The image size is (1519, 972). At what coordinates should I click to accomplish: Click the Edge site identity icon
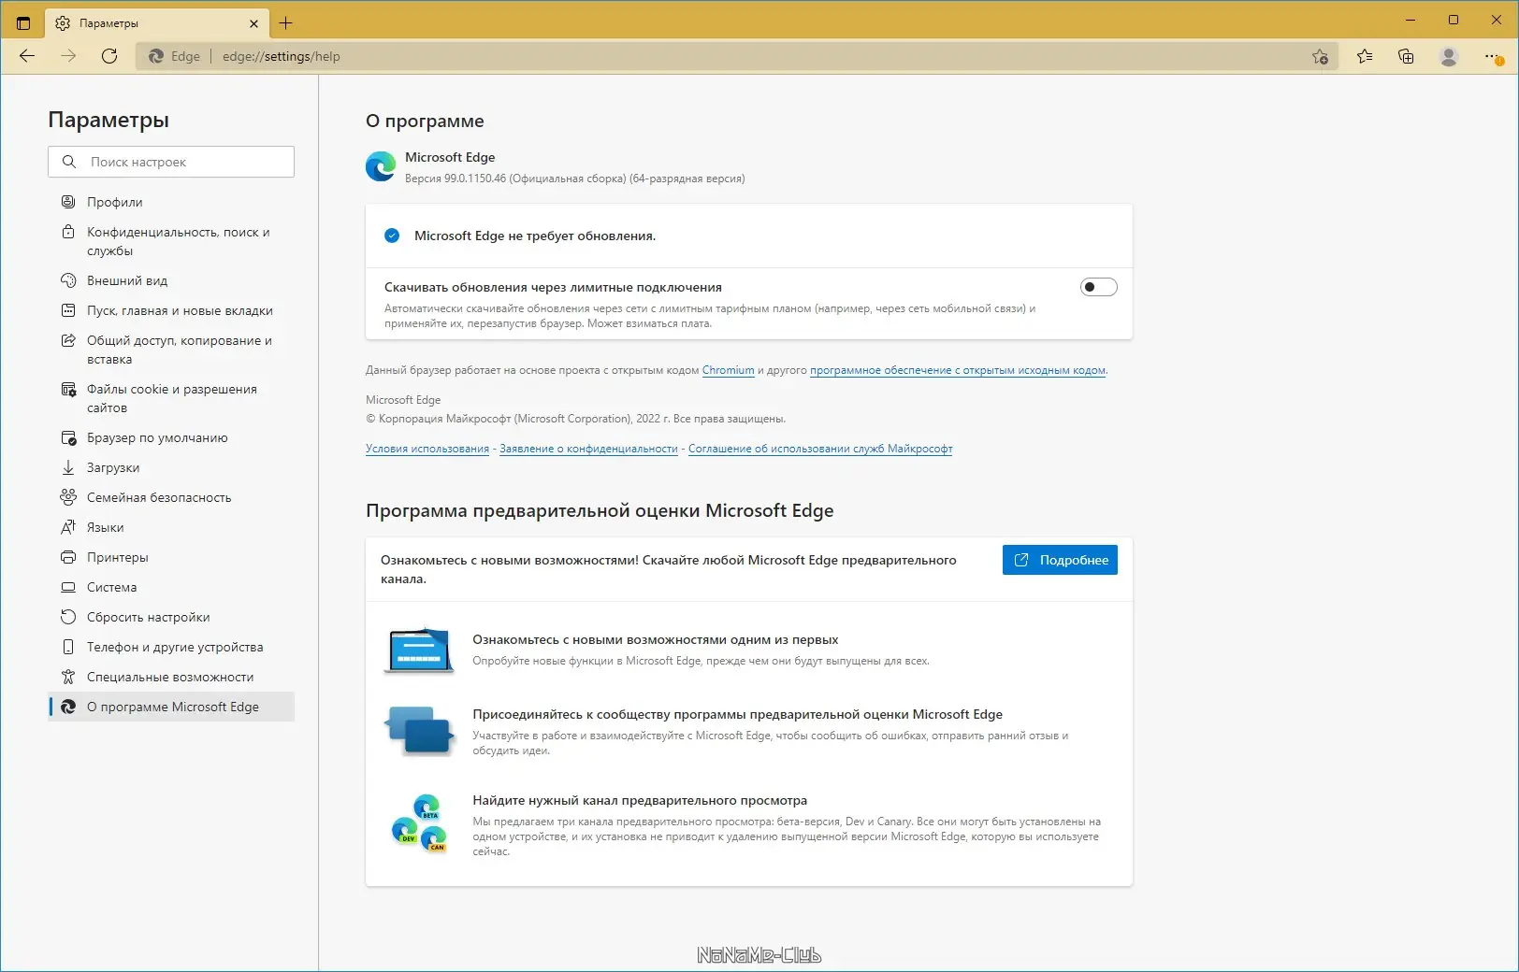point(157,56)
